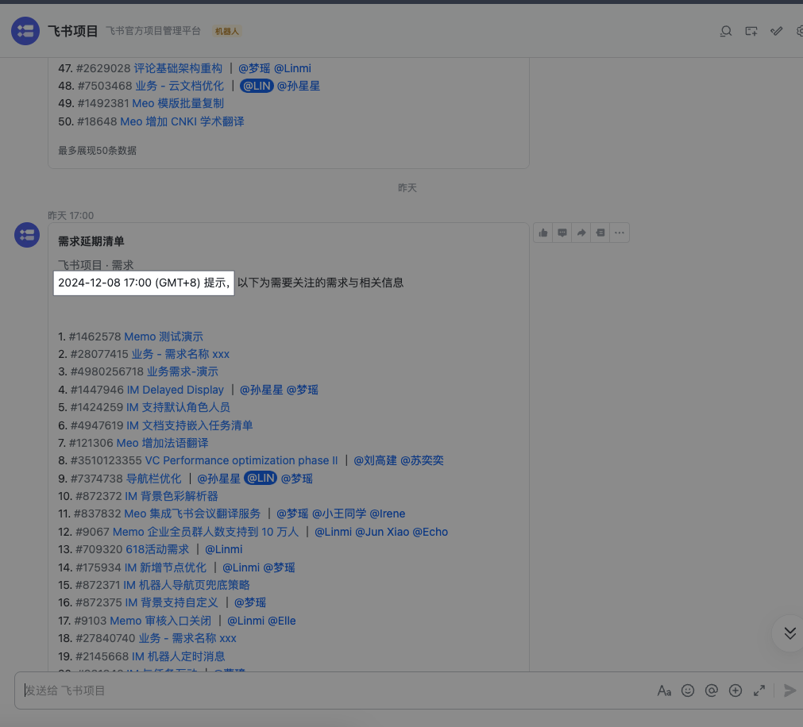Click mention @Linmi in item 13
This screenshot has height=727, width=803.
(224, 549)
